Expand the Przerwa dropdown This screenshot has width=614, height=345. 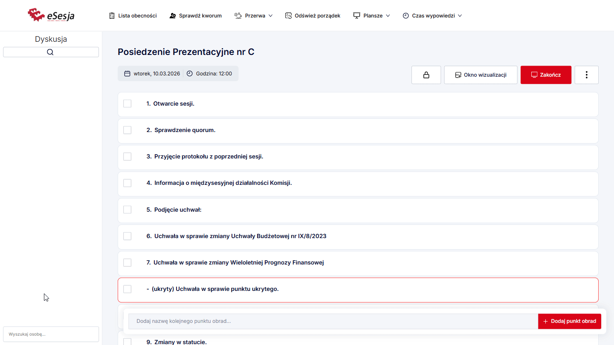point(253,16)
